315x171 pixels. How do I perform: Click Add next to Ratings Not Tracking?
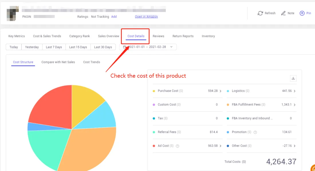[x=114, y=17]
